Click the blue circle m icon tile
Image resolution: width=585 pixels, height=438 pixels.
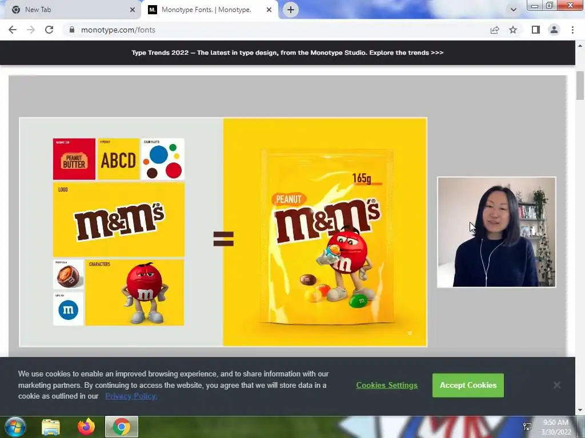69,309
